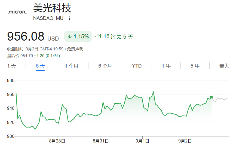This screenshot has width=233, height=149.
Task: Click the 900 y-axis label
Action: click(x=11, y=136)
